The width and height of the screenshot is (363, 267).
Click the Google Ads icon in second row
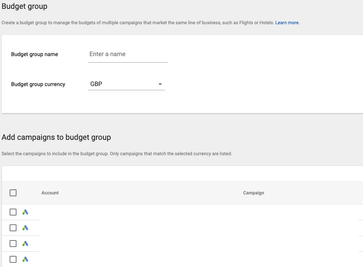(25, 228)
